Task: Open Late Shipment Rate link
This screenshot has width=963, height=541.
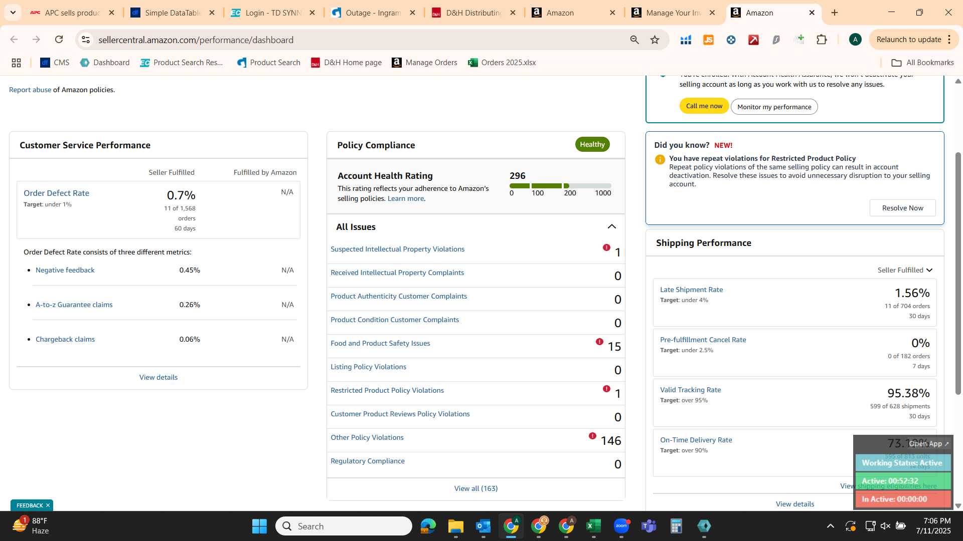Action: (x=691, y=290)
